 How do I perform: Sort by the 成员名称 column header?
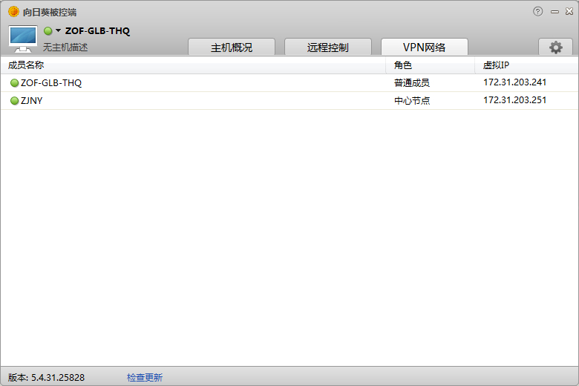pos(26,65)
